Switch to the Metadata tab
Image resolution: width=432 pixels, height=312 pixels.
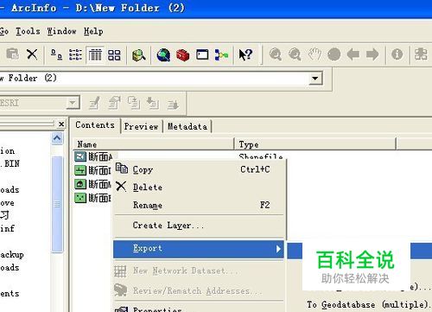coord(187,126)
